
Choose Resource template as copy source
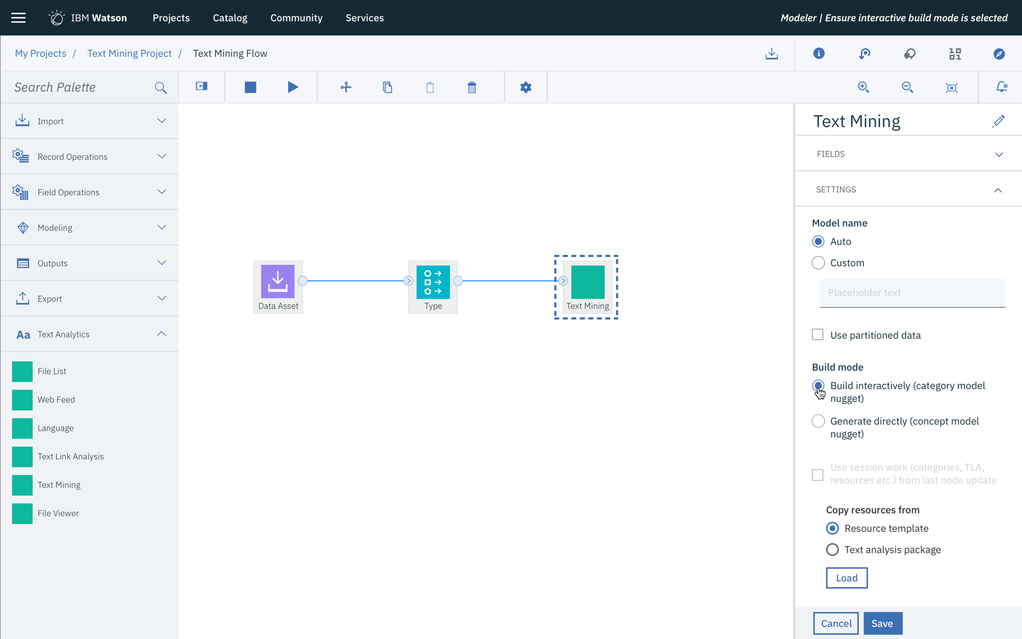[832, 528]
